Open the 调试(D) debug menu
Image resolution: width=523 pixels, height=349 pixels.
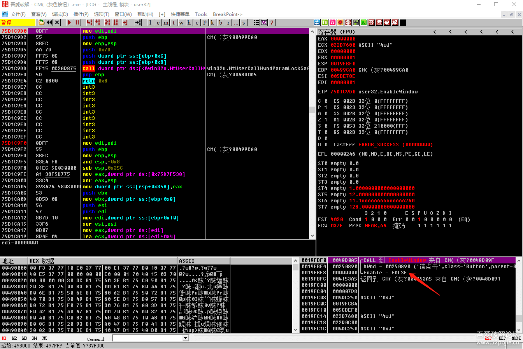coord(60,14)
